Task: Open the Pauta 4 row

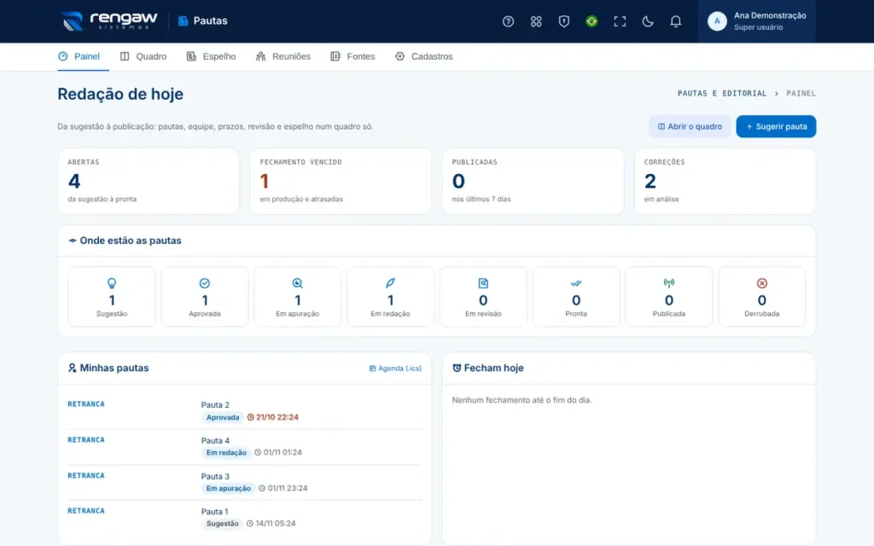Action: click(x=245, y=447)
